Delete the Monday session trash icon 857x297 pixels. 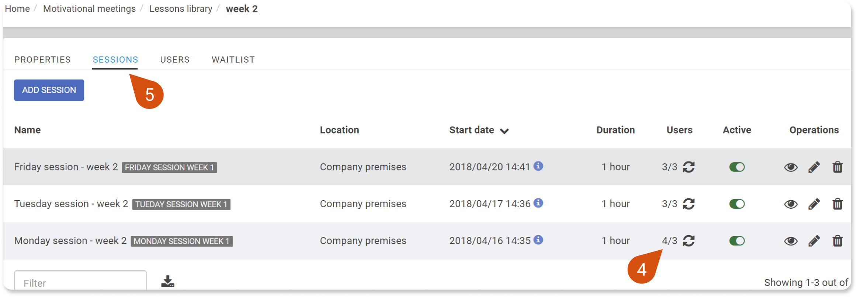(x=838, y=241)
